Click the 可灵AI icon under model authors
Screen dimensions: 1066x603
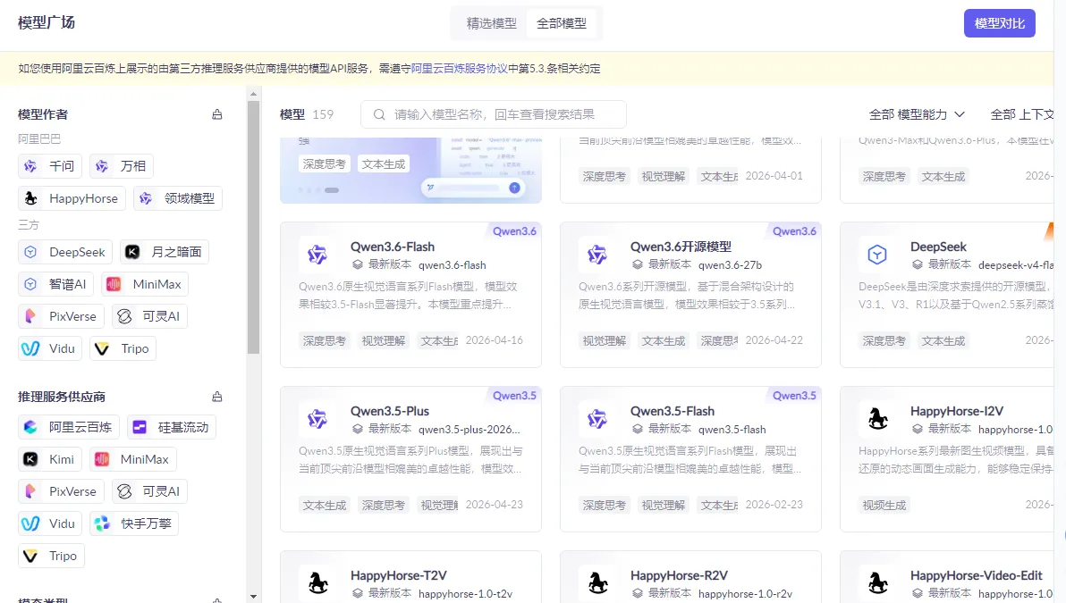coord(124,316)
